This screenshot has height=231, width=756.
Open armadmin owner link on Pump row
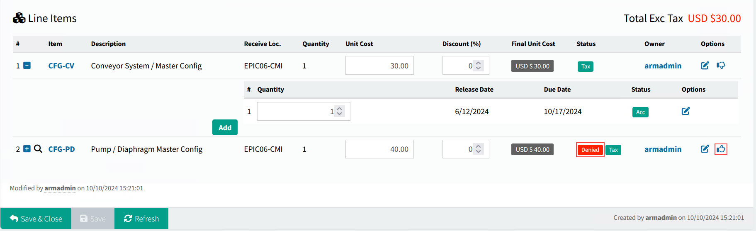coord(662,149)
